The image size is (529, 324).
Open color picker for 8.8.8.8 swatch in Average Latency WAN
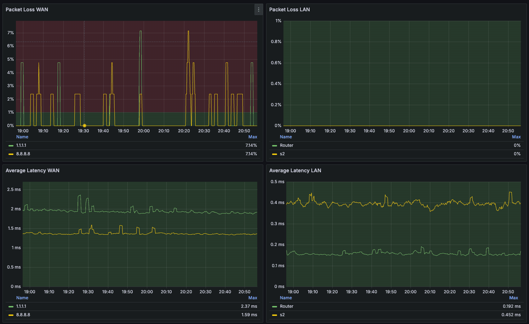[11, 315]
